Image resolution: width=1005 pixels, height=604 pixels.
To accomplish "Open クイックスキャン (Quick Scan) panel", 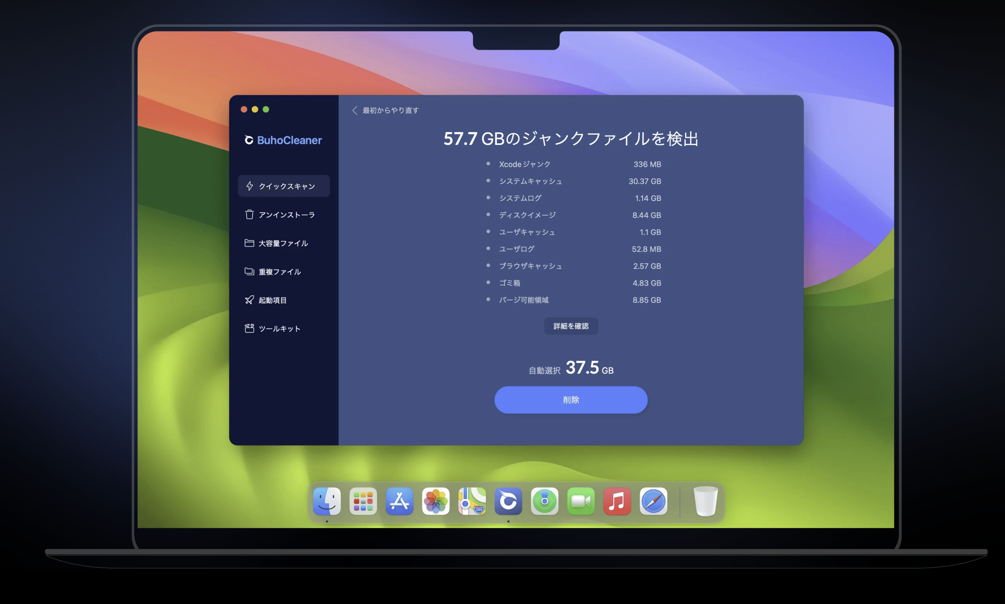I will (x=284, y=186).
